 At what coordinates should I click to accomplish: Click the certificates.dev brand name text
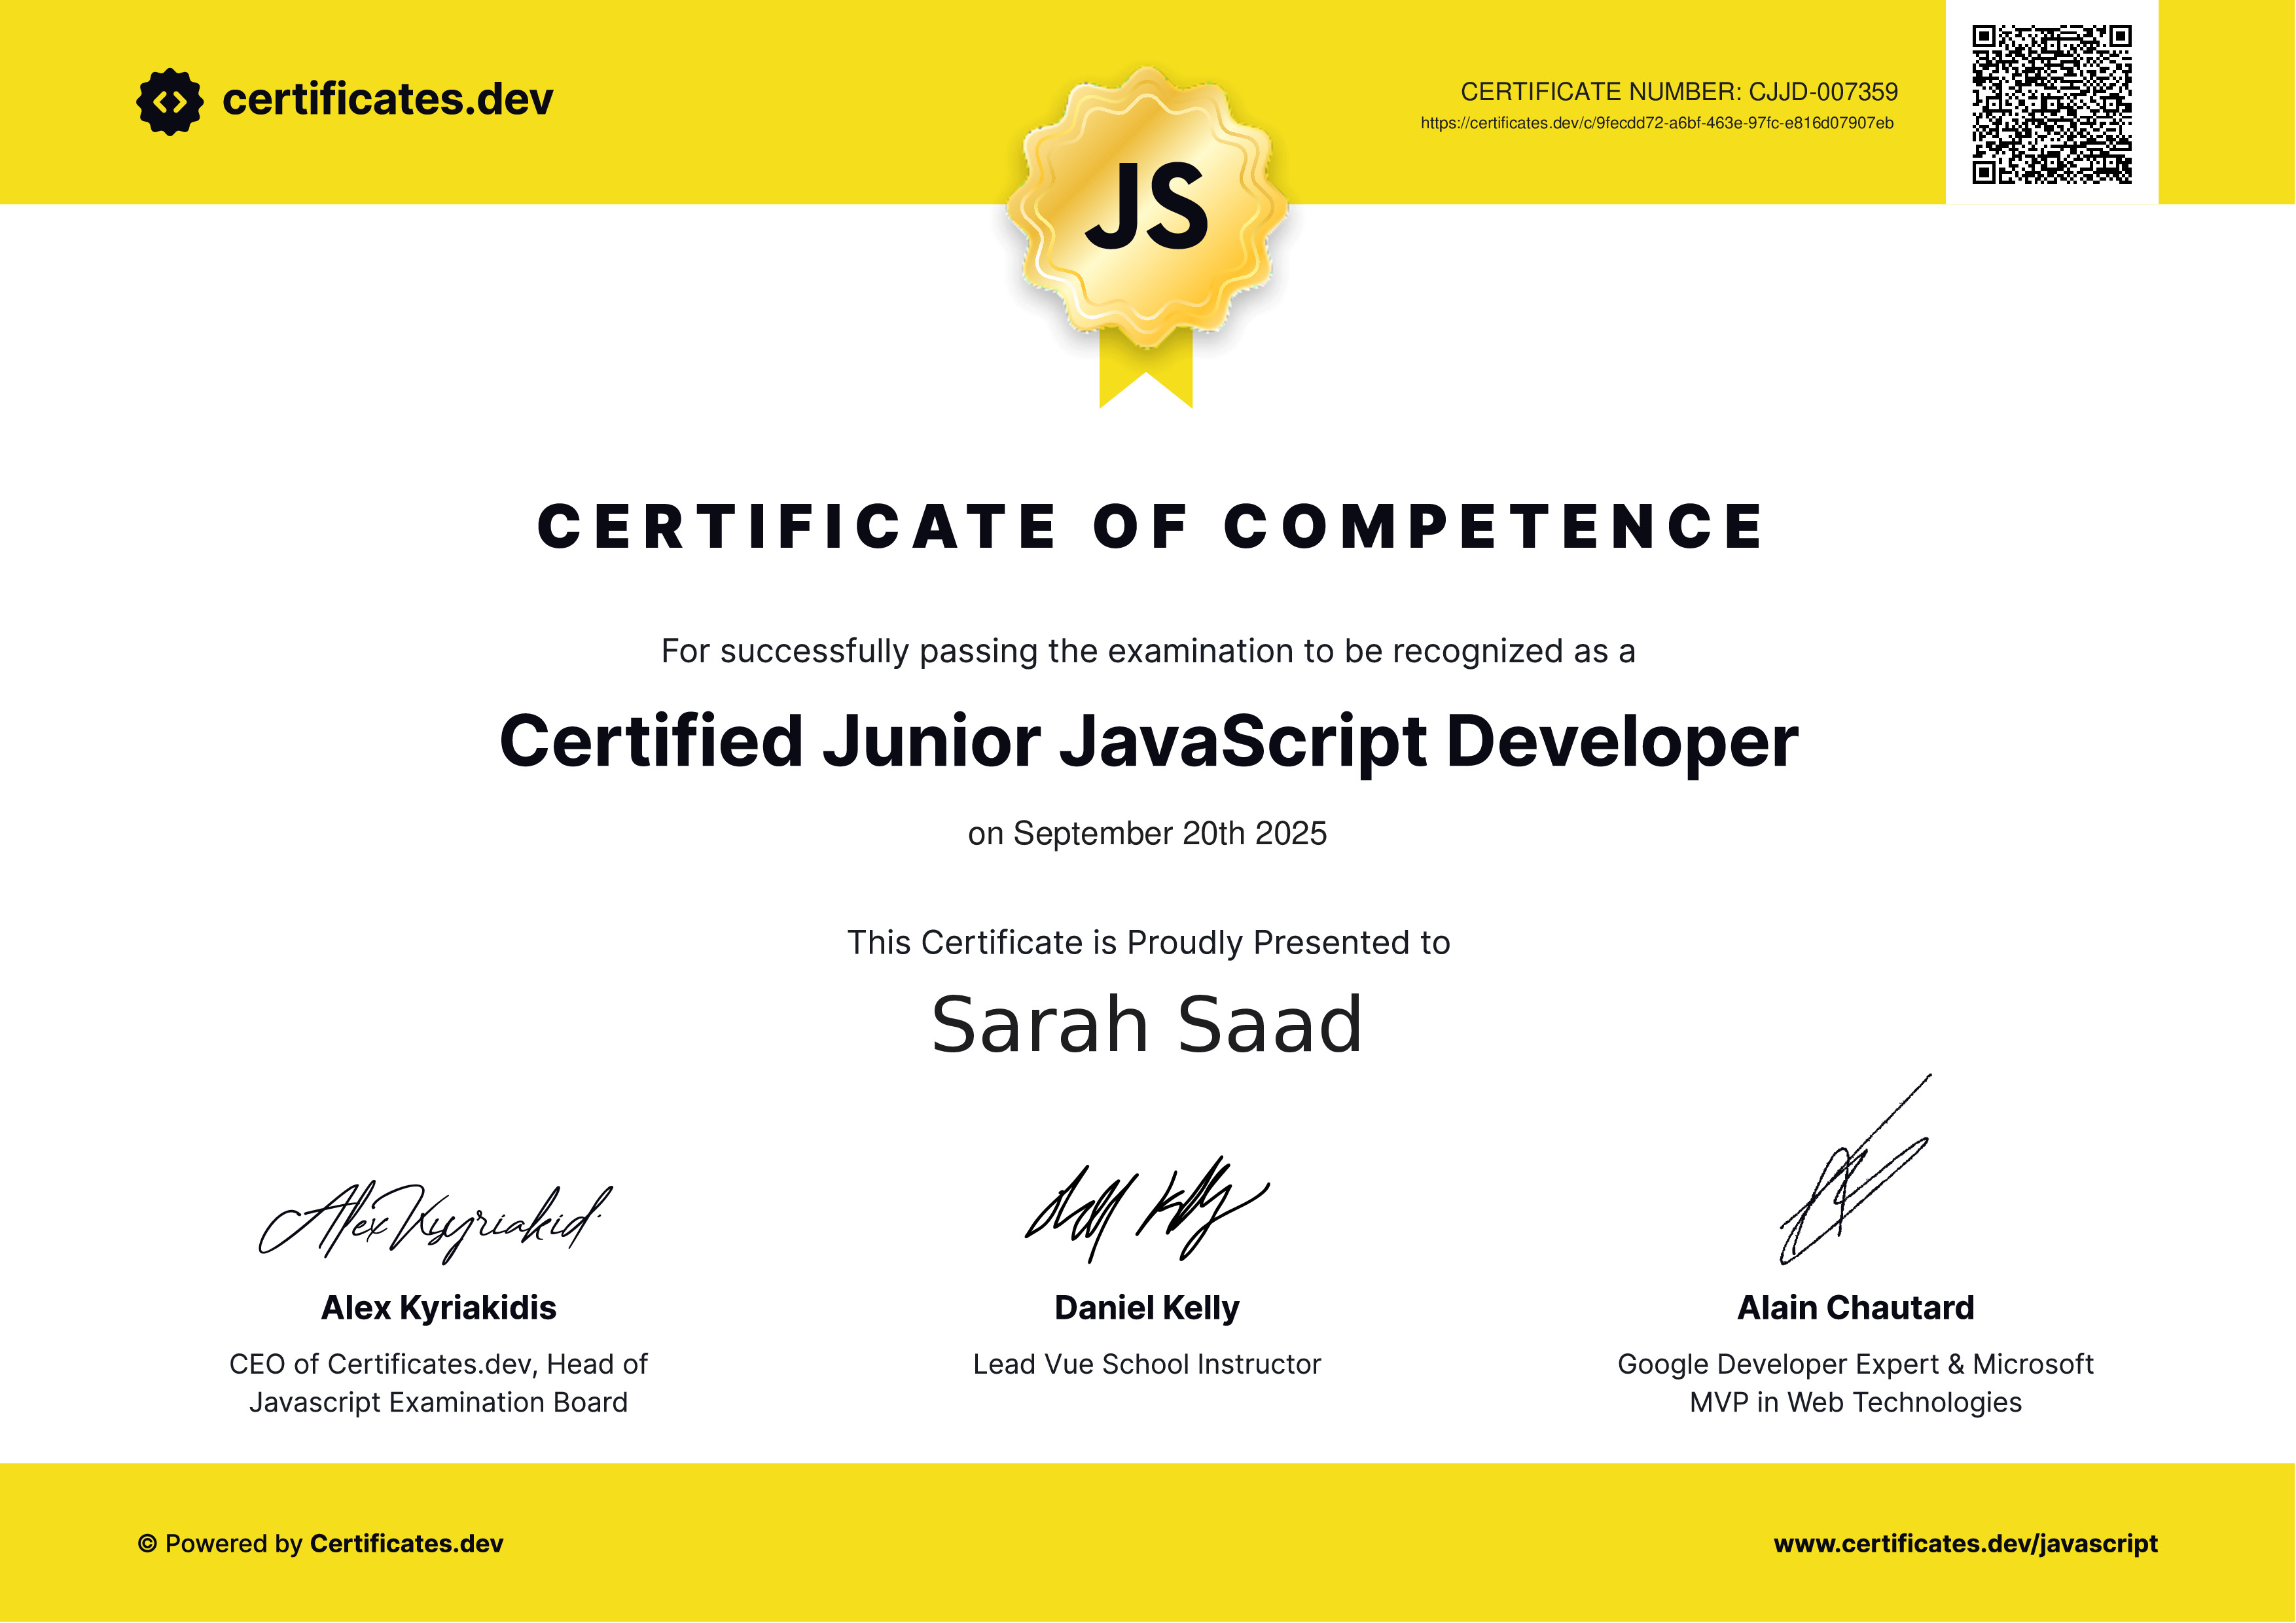[387, 100]
